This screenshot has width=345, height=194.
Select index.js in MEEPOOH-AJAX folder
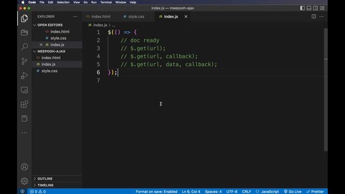click(57, 64)
